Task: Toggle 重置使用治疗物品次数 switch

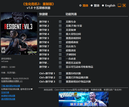Action: [62, 82]
